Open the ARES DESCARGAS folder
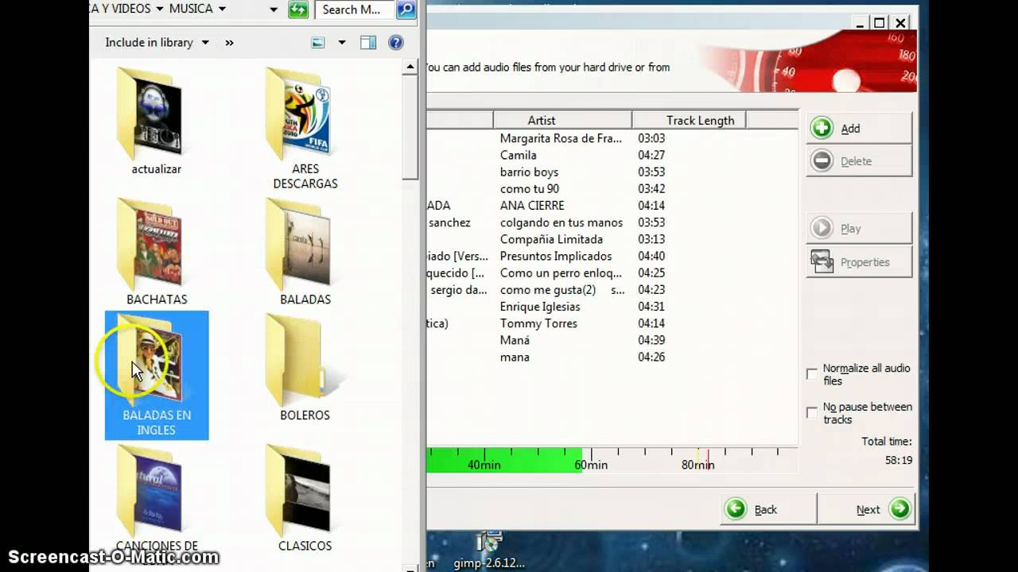The image size is (1018, 572). pos(305,129)
